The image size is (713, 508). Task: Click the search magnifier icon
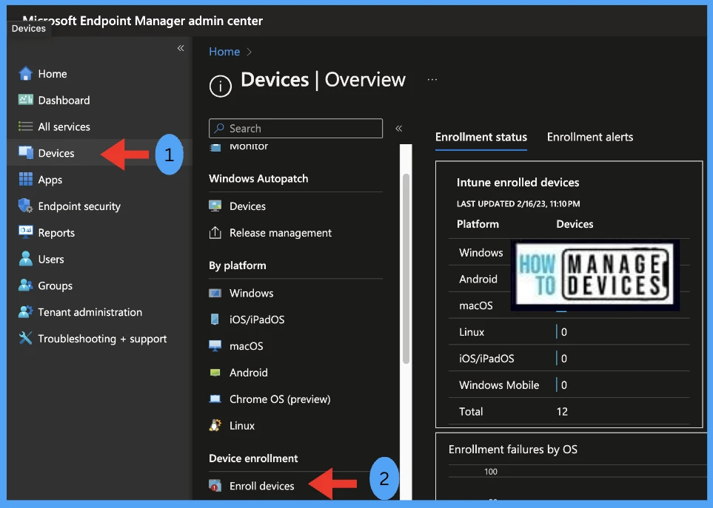219,128
